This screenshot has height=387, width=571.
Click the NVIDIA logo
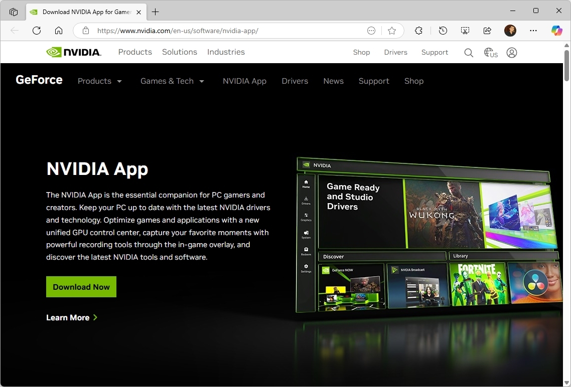click(74, 52)
